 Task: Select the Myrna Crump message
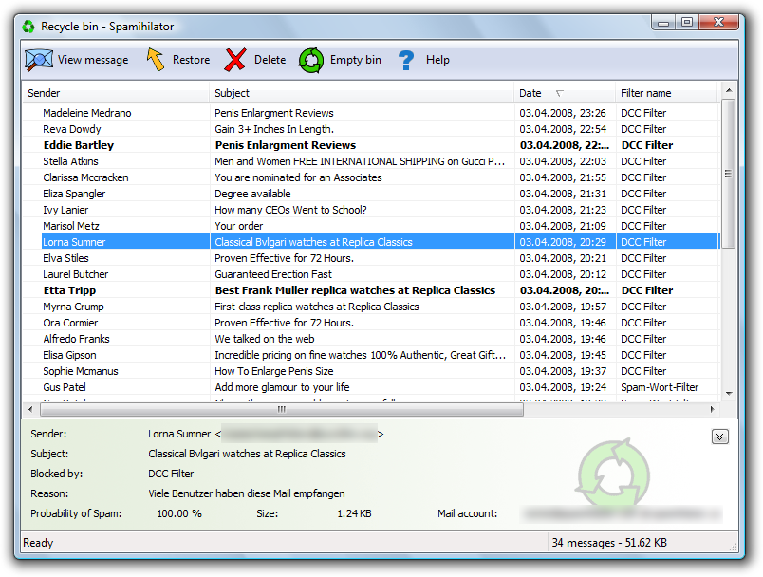(x=371, y=307)
